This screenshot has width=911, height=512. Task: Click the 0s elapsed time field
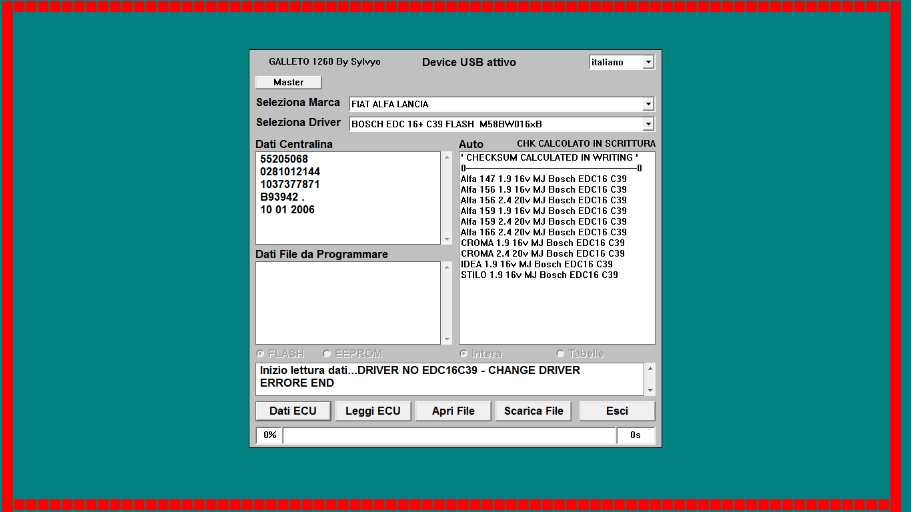(x=636, y=435)
